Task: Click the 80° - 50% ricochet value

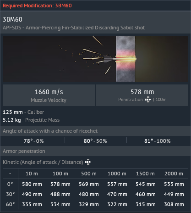Action: (95, 141)
